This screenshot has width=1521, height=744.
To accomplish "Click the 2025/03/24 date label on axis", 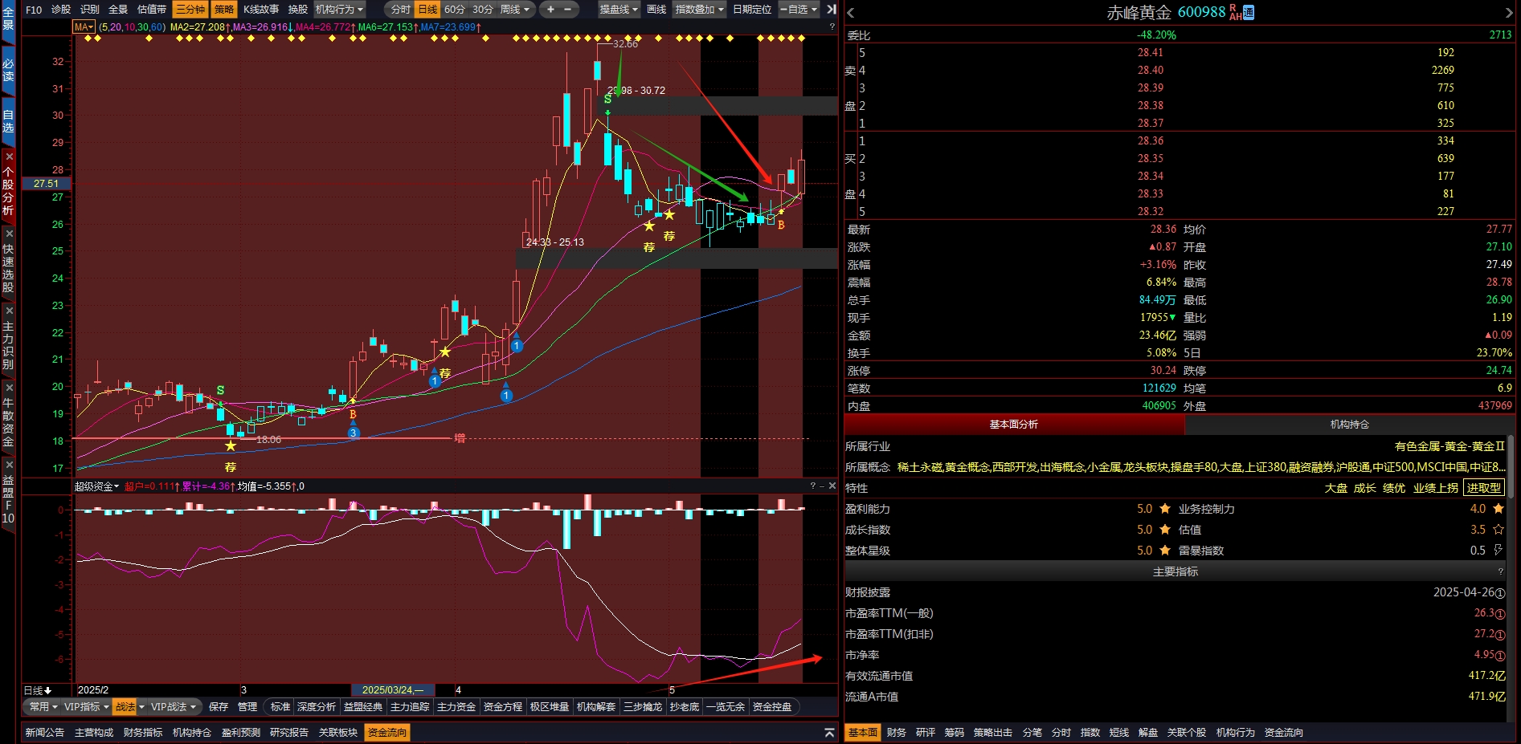I will point(393,690).
